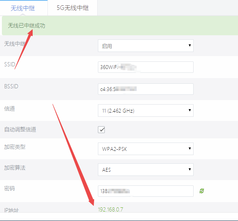Open the 信道 dropdown showing 11 (2.462 GHz)
Viewport: 238px width, 221px height.
tap(146, 111)
